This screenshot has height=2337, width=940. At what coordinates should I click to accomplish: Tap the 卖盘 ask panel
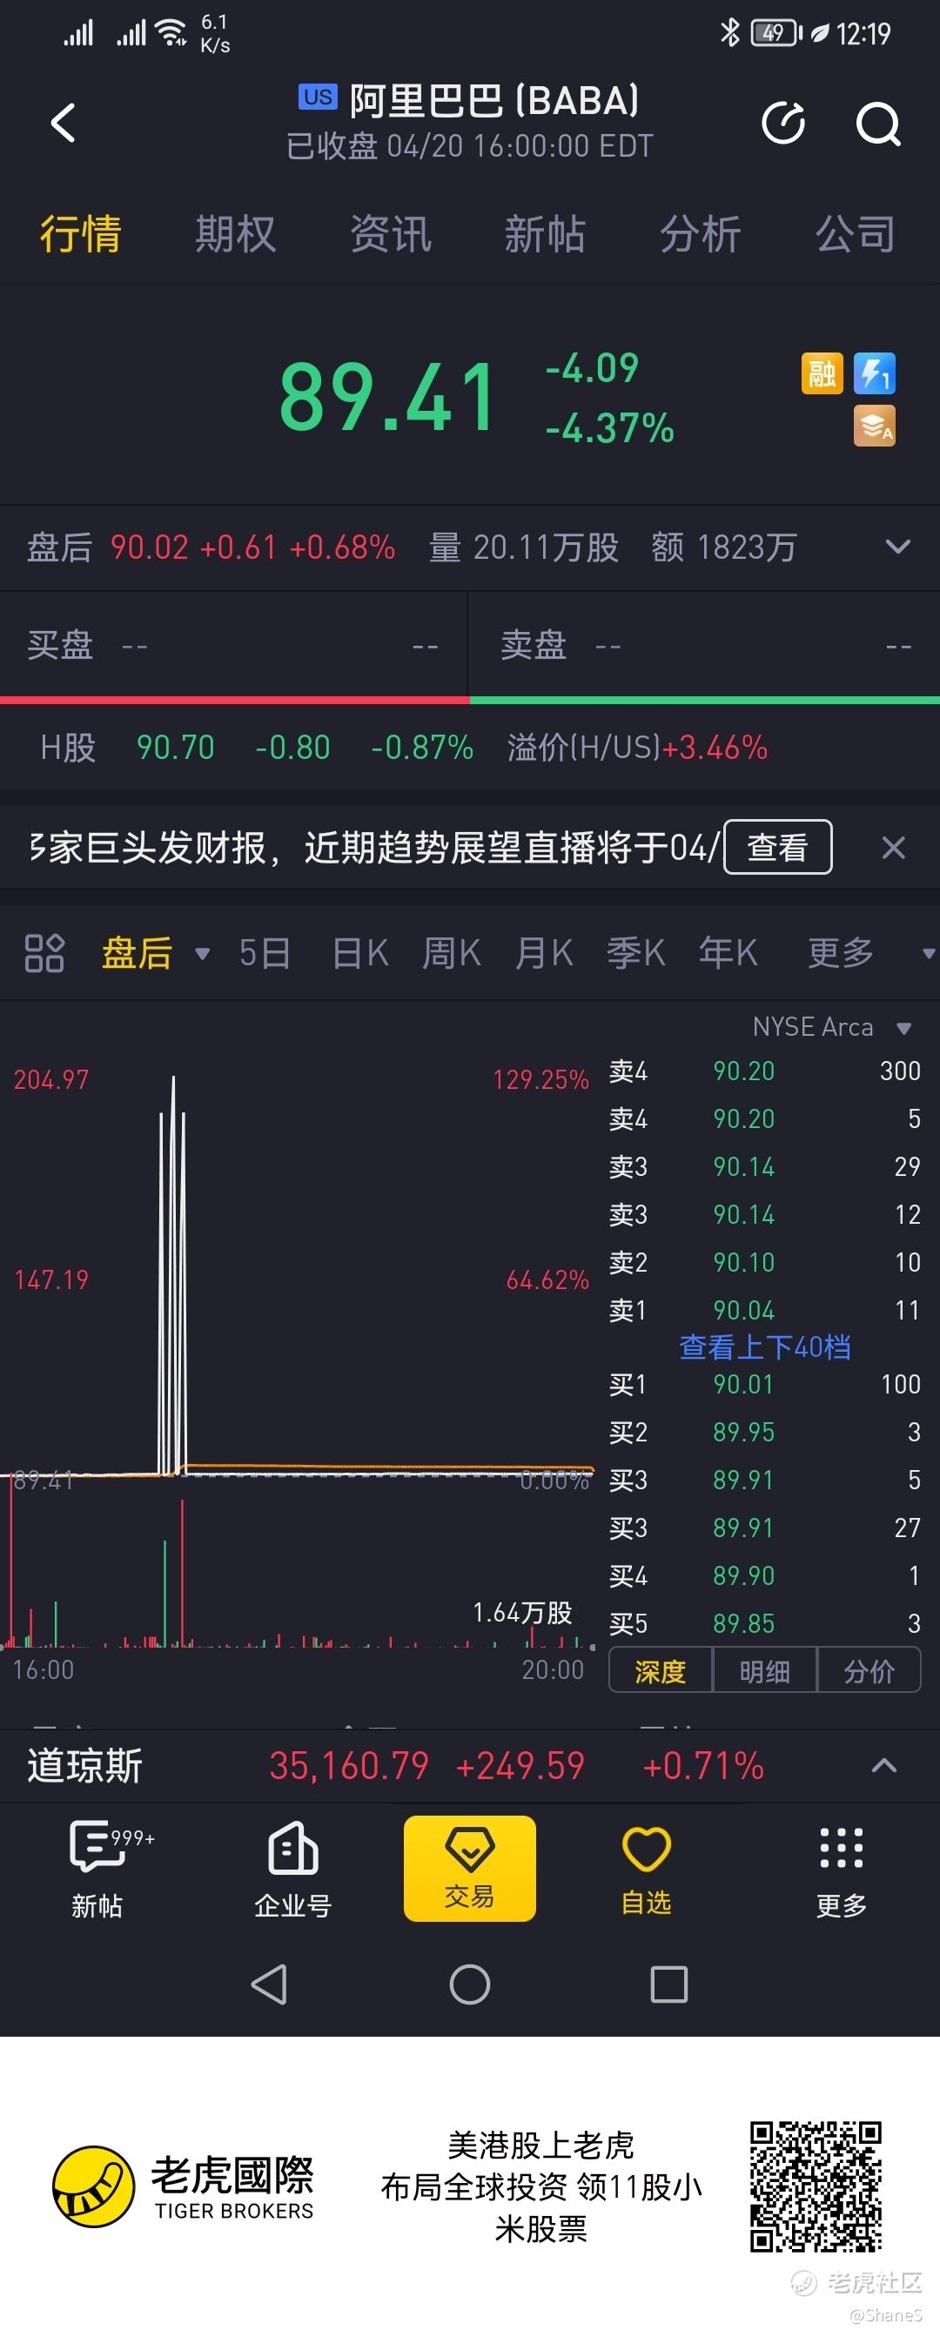pyautogui.click(x=705, y=645)
